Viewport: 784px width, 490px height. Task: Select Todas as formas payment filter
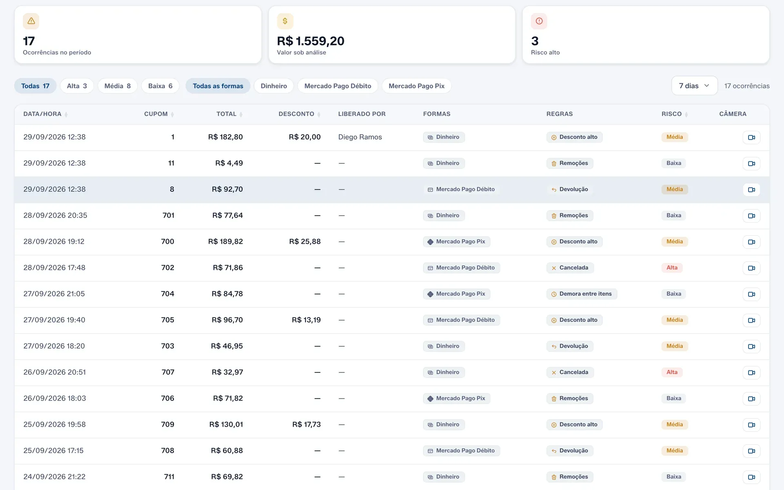(218, 86)
